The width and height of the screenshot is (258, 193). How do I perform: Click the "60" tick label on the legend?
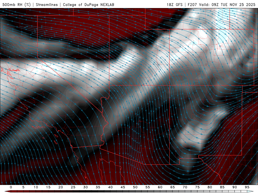(x=160, y=187)
